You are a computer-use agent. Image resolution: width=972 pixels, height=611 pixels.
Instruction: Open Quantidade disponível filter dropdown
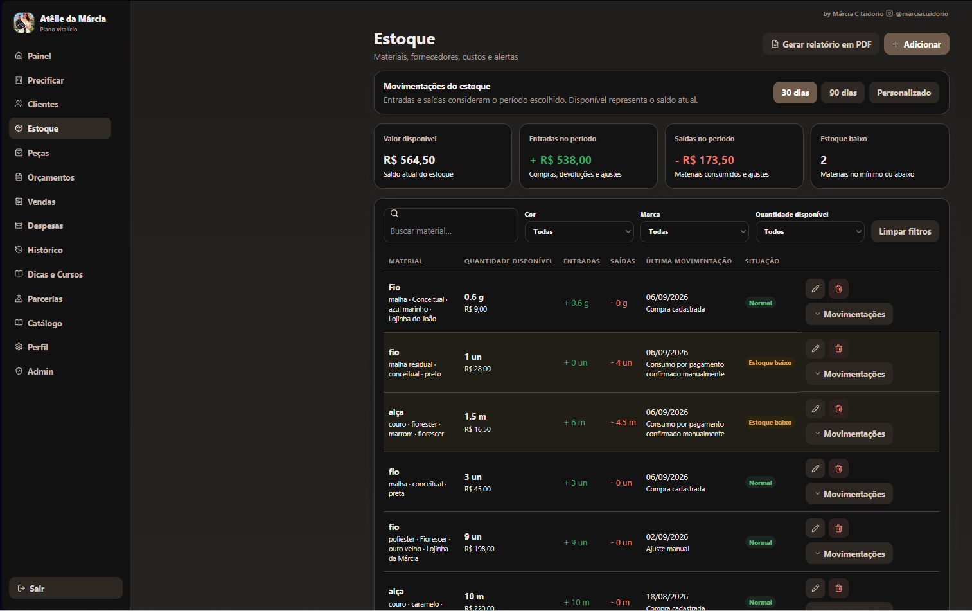tap(809, 231)
